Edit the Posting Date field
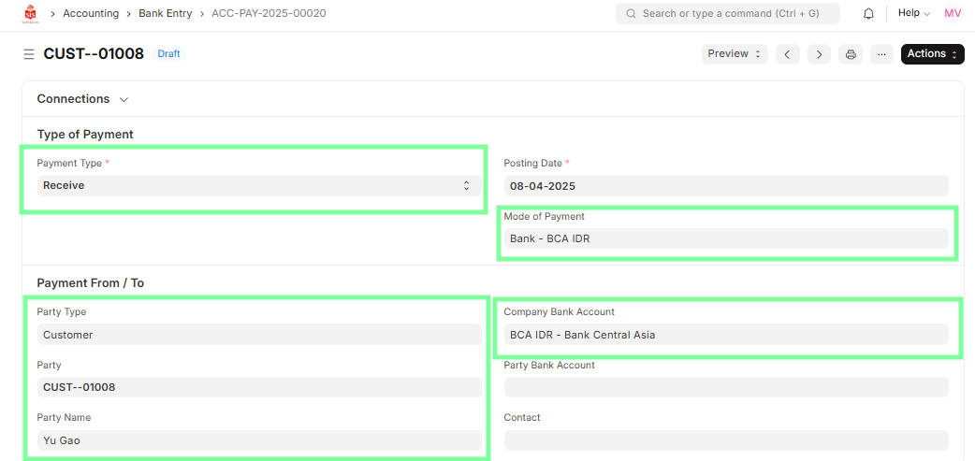The width and height of the screenshot is (975, 461). click(x=725, y=186)
